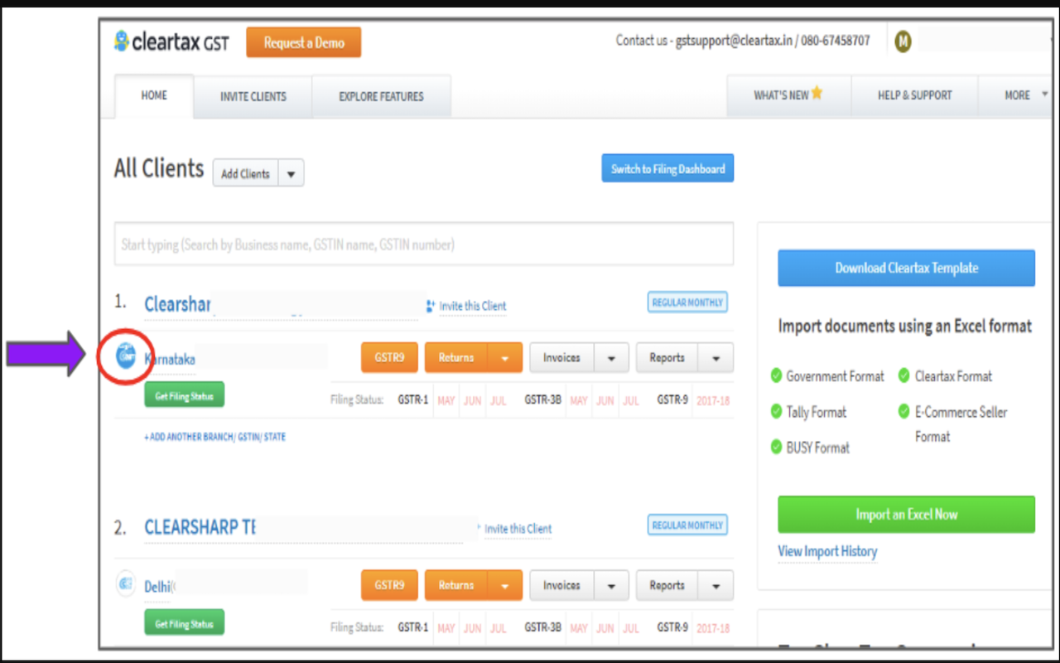This screenshot has width=1060, height=663.
Task: Click the client search input field
Action: tap(423, 244)
